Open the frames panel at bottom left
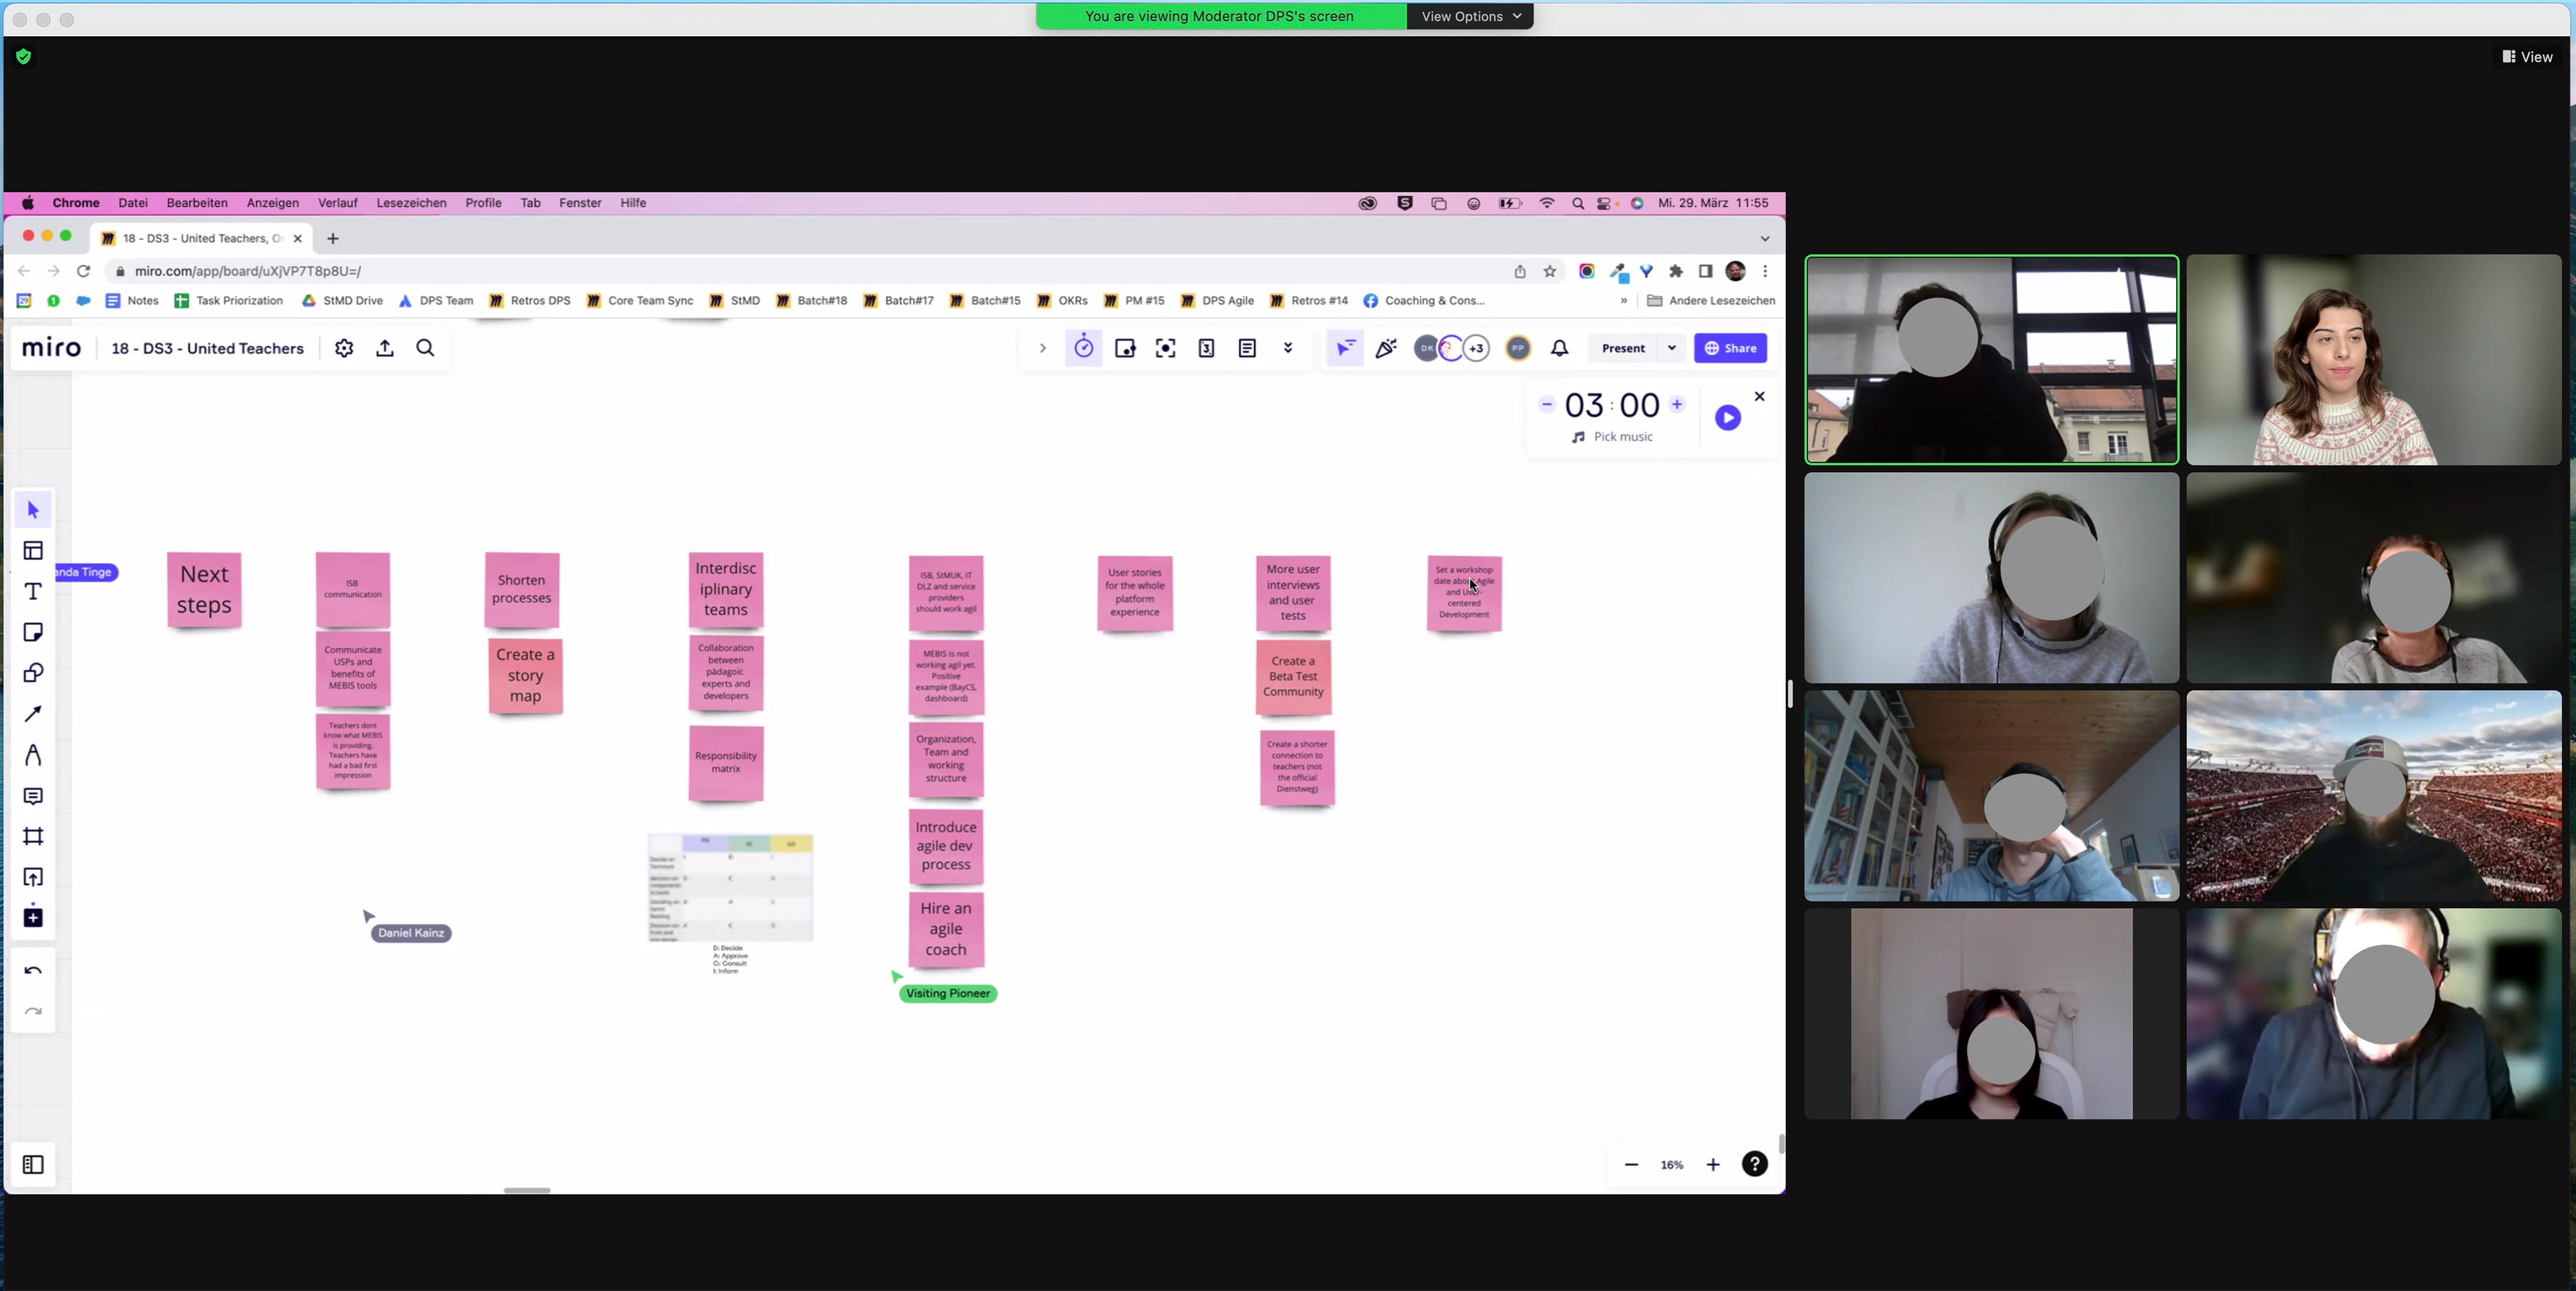Screen dimensions: 2576x1291 pyautogui.click(x=33, y=1165)
